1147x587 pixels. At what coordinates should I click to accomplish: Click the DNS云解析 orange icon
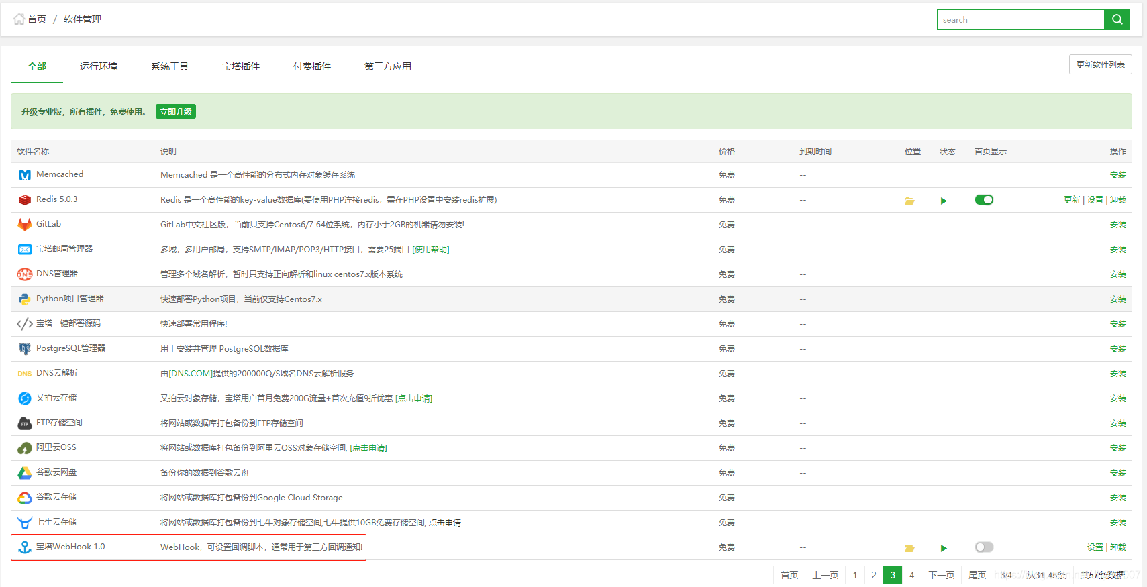[25, 374]
